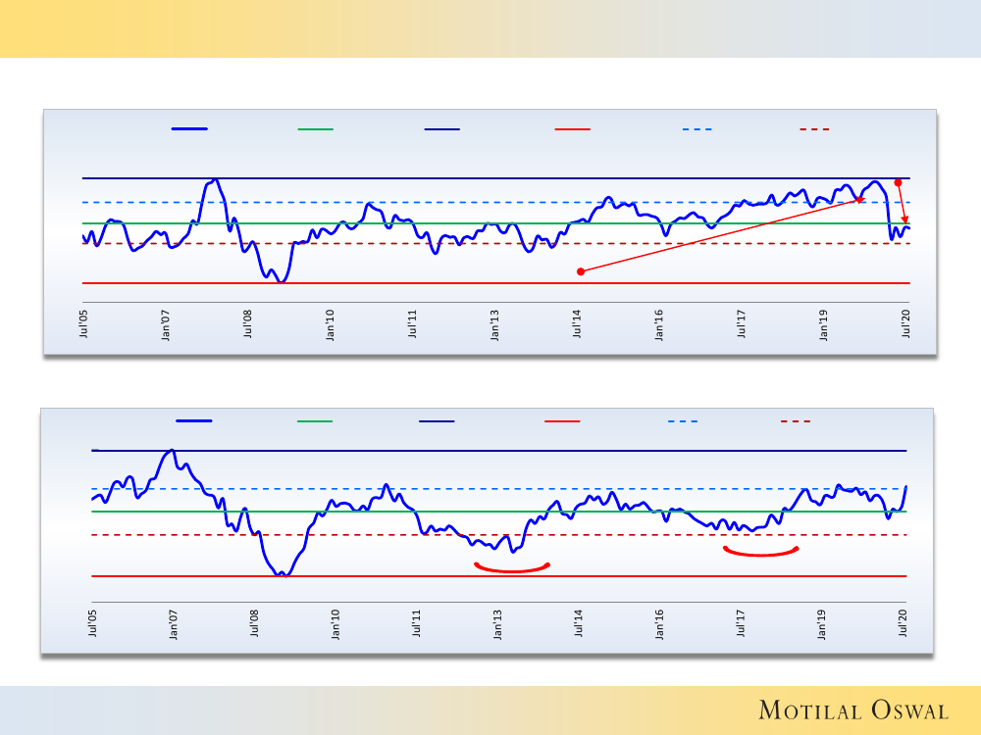Click the Jul'20 axis label in the top chart
The image size is (981, 735).
click(907, 324)
